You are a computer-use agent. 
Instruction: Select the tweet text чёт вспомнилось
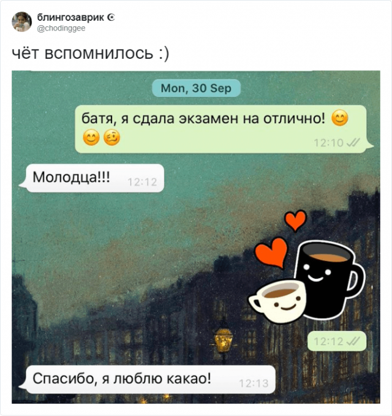[x=90, y=53]
